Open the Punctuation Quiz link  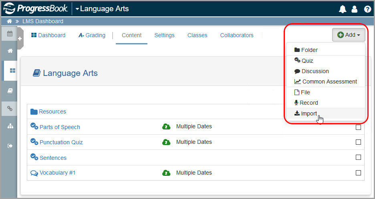click(61, 142)
